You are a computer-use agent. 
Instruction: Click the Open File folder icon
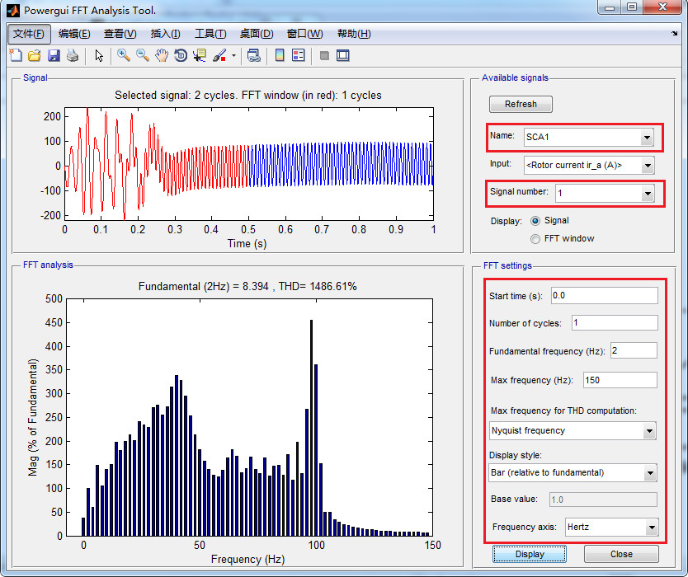(35, 56)
